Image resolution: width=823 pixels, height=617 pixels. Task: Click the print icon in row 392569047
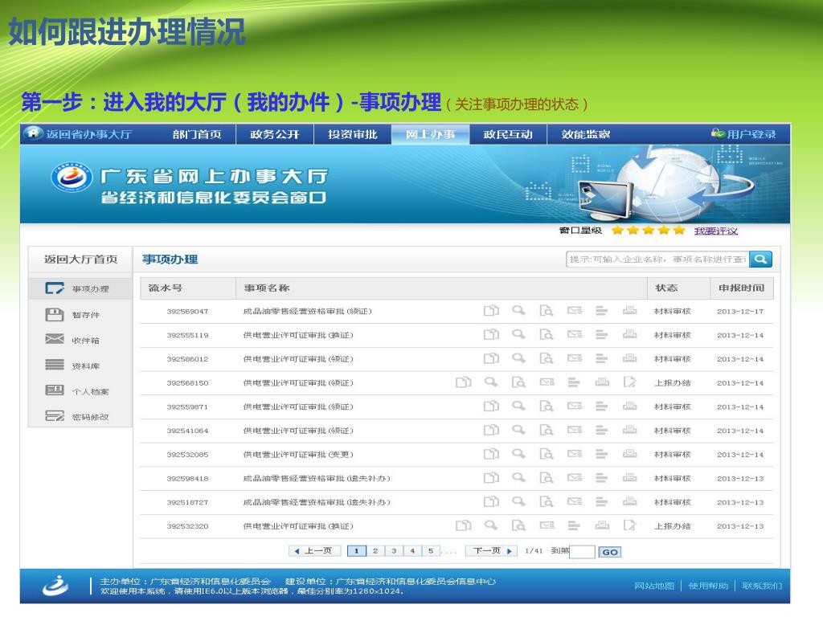[629, 311]
